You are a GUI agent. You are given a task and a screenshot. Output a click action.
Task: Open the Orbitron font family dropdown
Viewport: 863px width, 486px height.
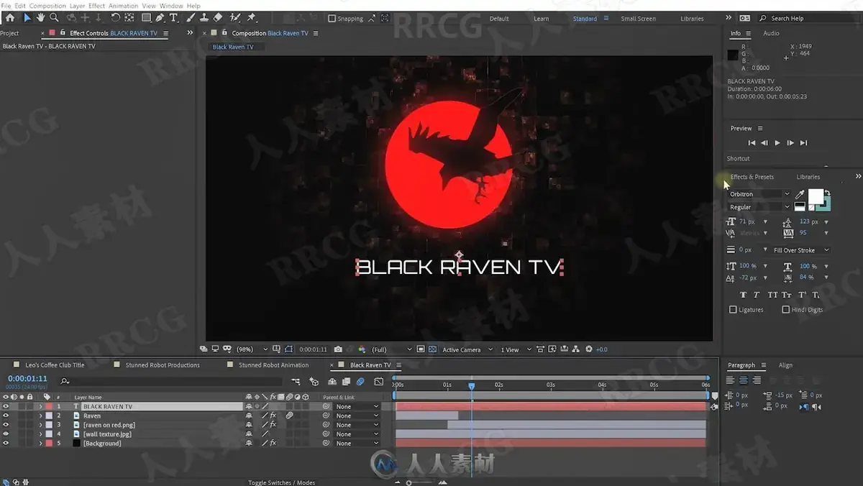759,194
